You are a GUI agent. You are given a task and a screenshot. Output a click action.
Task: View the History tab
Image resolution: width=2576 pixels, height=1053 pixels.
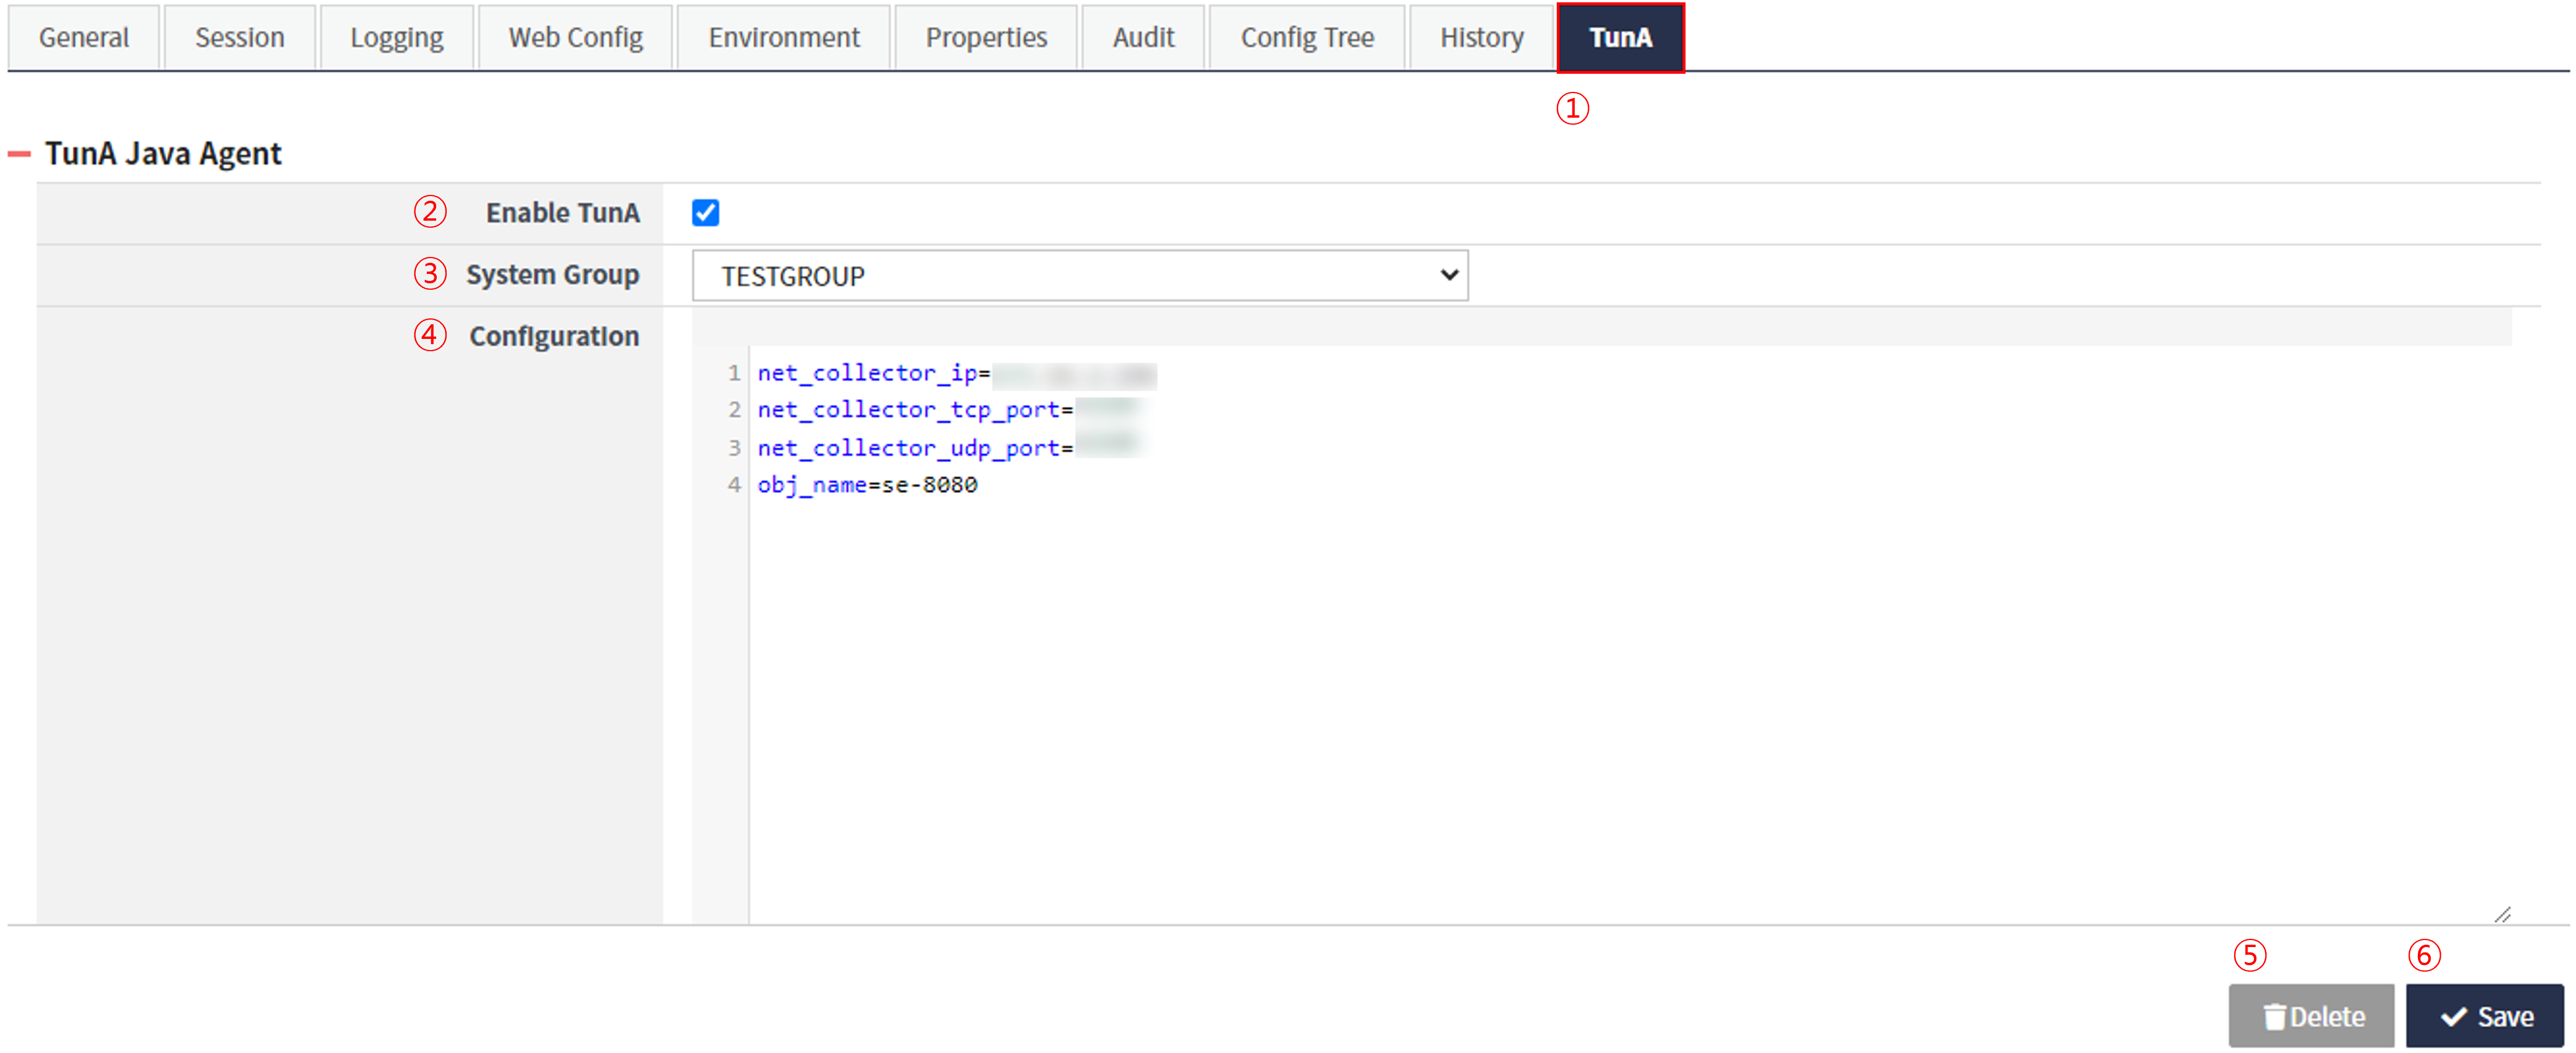[x=1481, y=38]
